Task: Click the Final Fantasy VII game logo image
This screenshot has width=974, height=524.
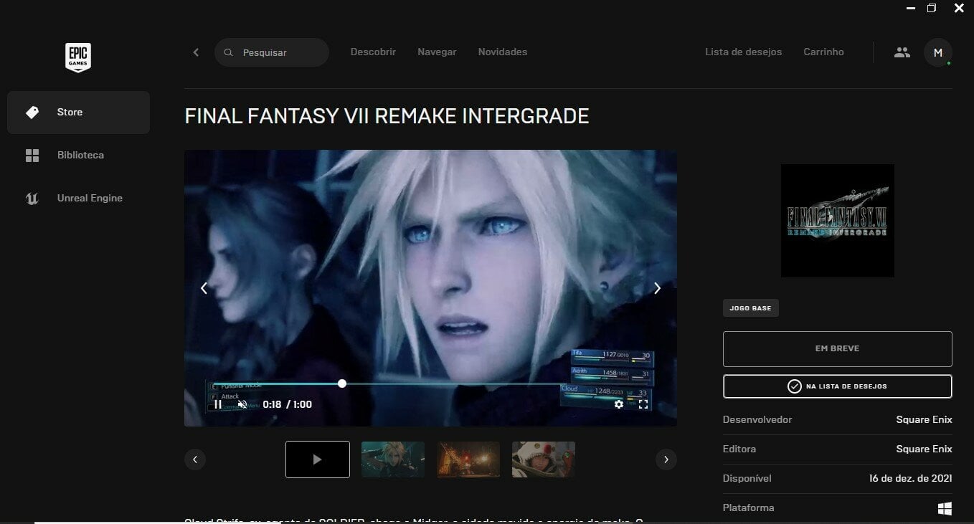Action: coord(838,221)
